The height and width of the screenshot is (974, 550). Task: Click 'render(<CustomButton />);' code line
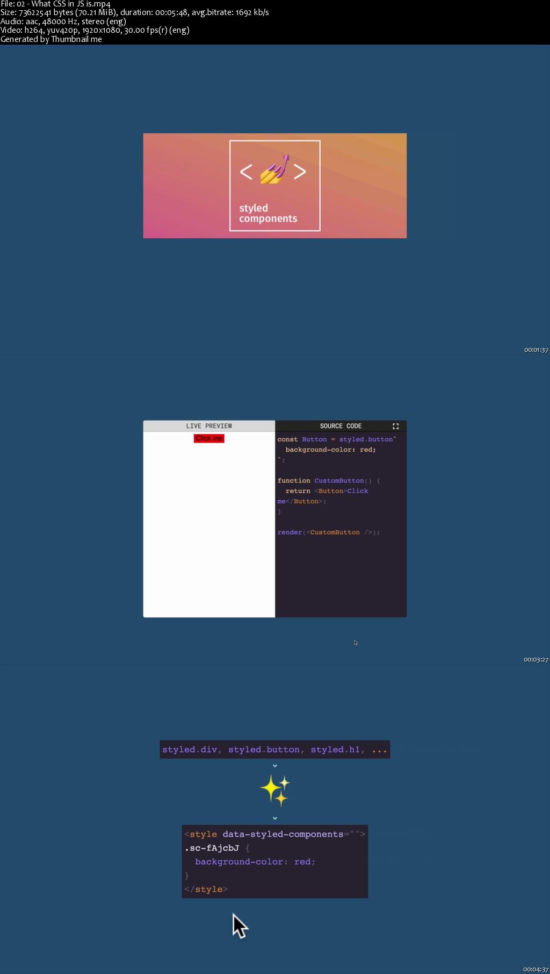[x=329, y=532]
